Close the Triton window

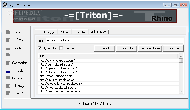(x=183, y=5)
